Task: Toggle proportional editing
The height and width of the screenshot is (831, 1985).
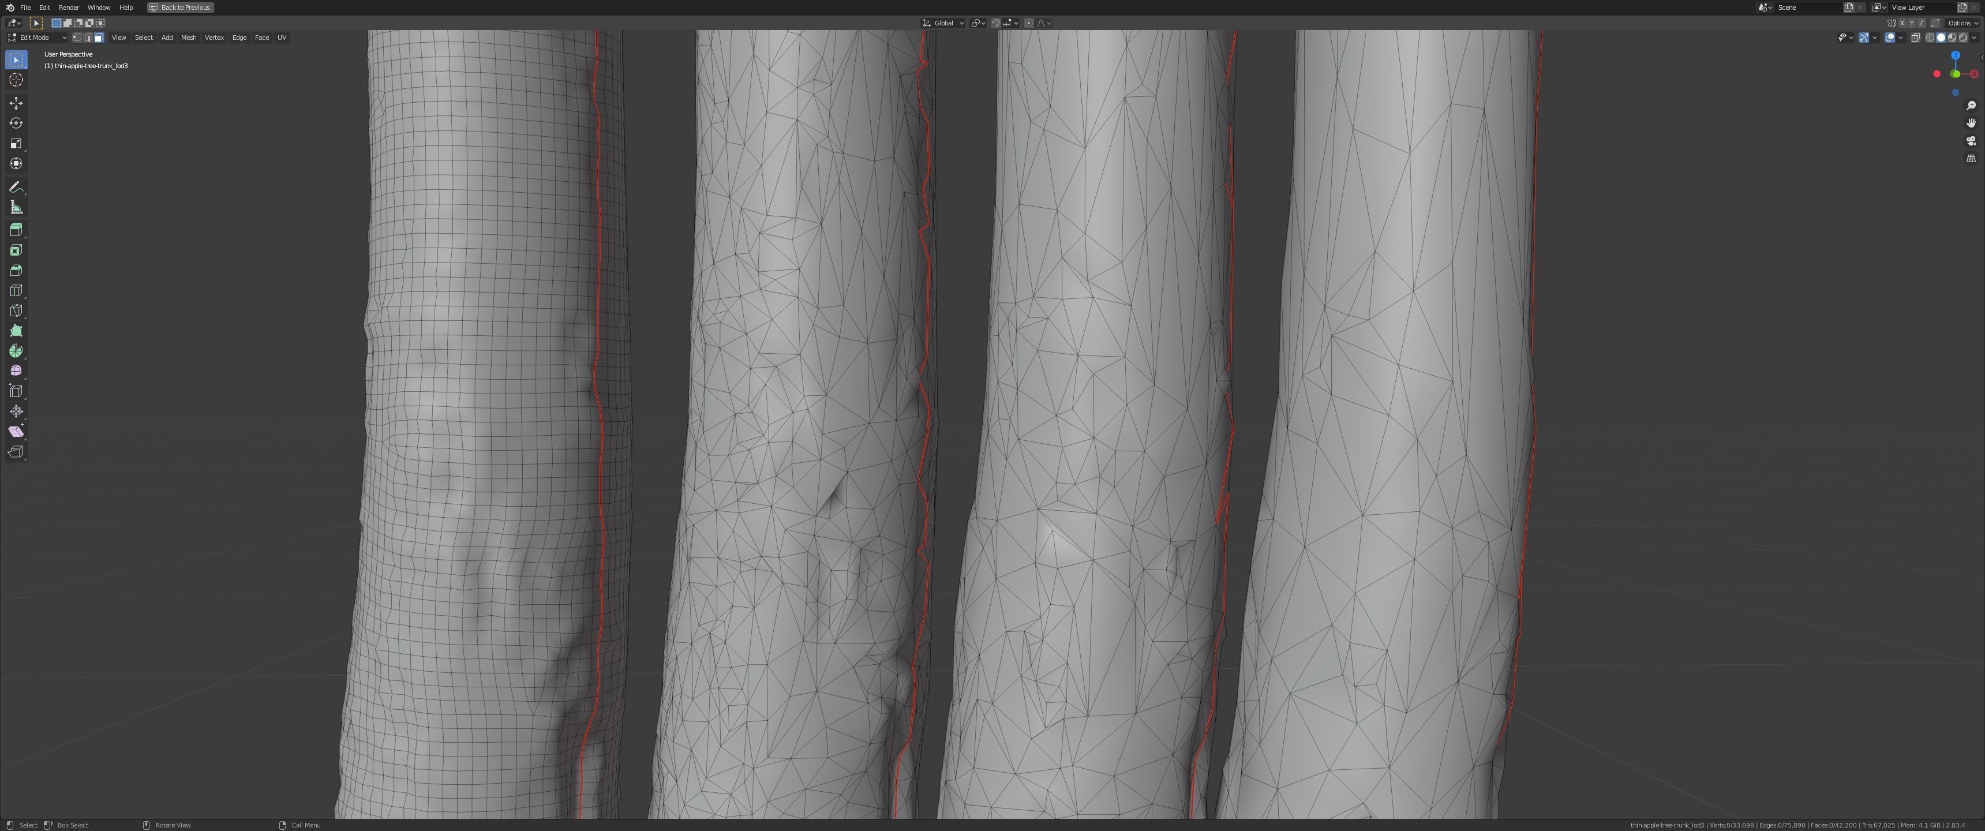Action: [1029, 23]
